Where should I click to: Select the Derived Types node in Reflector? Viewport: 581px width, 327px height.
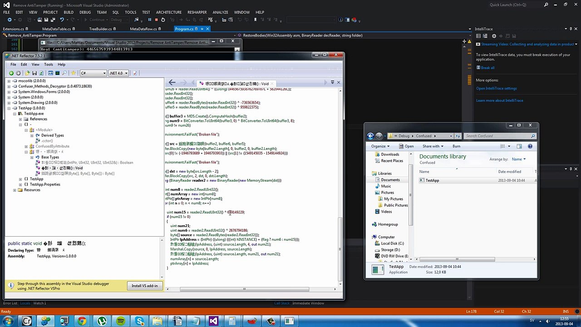click(52, 135)
